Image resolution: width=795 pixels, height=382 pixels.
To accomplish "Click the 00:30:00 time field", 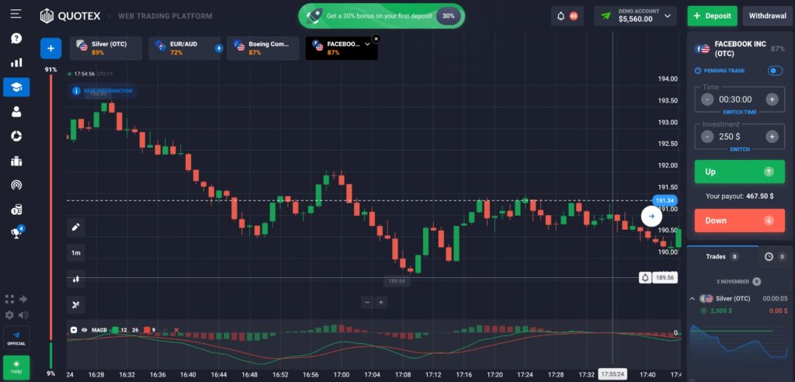I will click(739, 99).
